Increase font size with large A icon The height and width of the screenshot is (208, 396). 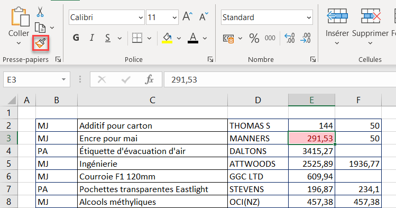point(187,17)
